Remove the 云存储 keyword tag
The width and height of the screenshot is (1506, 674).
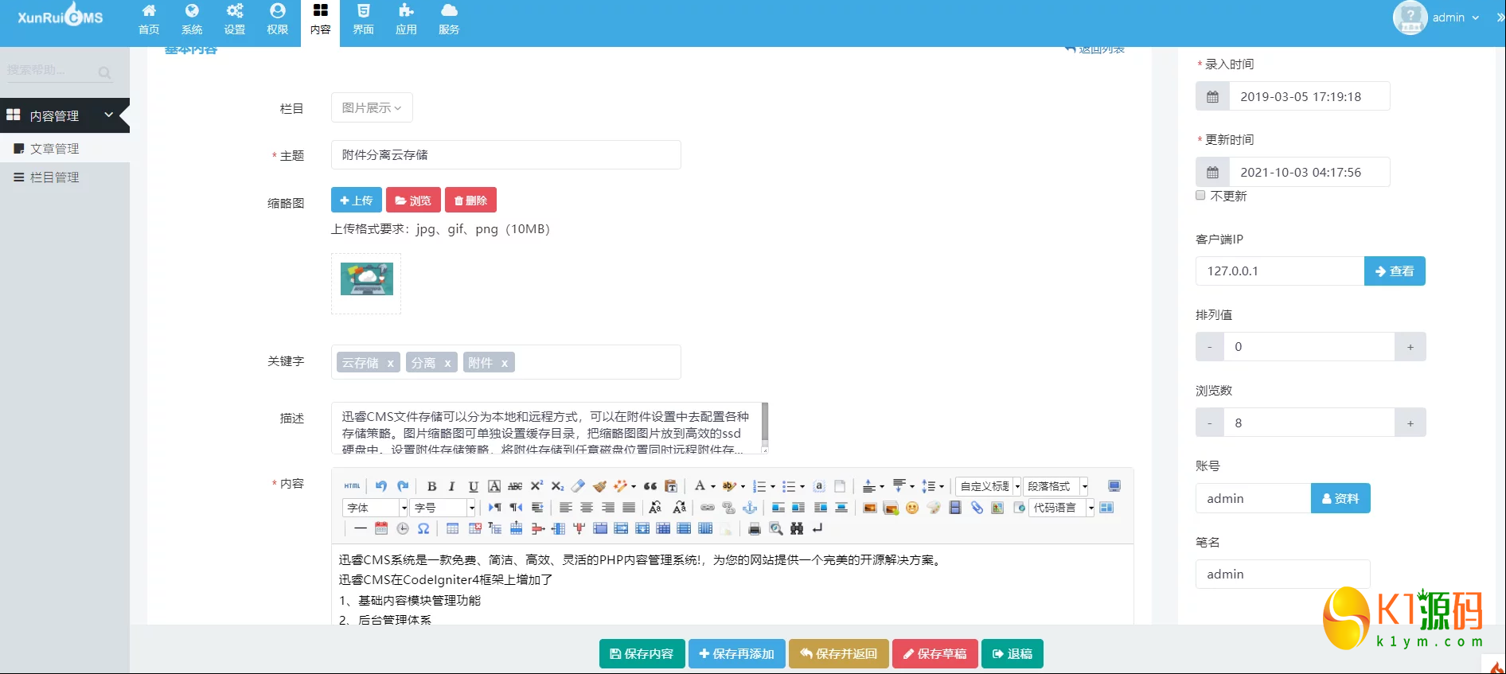390,363
